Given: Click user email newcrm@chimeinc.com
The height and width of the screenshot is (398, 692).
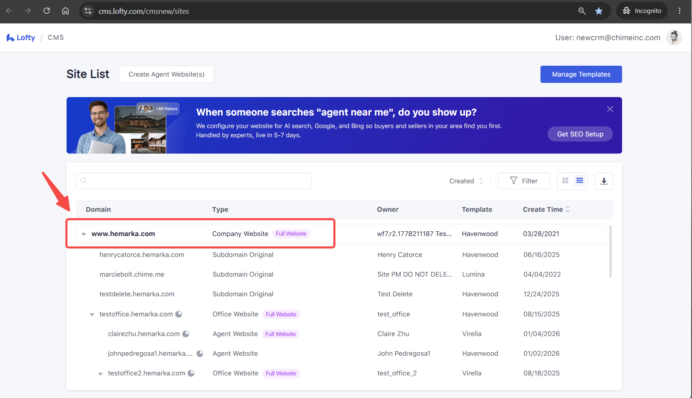Looking at the screenshot, I should coord(618,38).
